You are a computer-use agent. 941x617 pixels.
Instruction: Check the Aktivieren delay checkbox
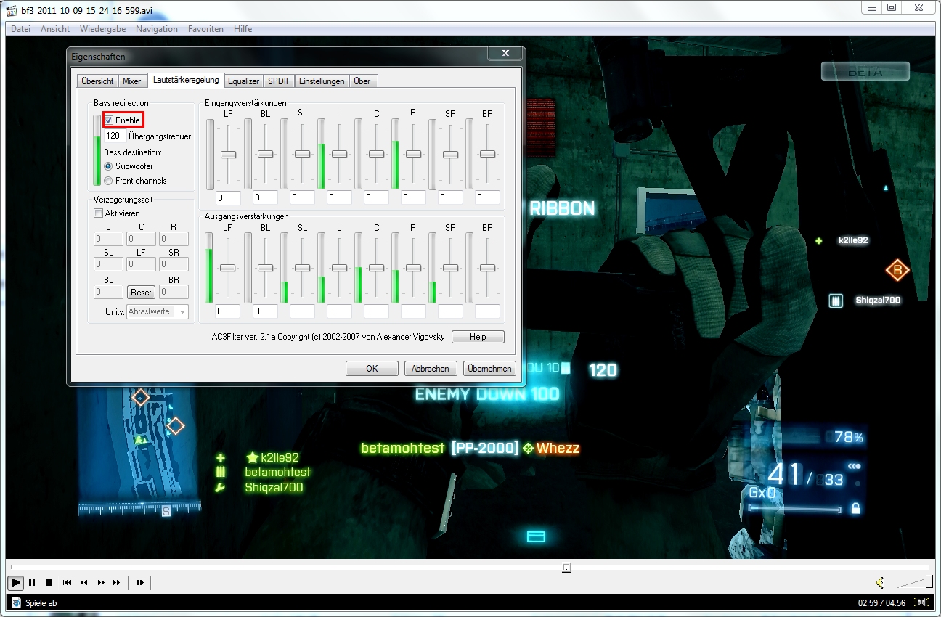(98, 213)
